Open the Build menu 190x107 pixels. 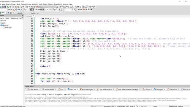[18, 4]
